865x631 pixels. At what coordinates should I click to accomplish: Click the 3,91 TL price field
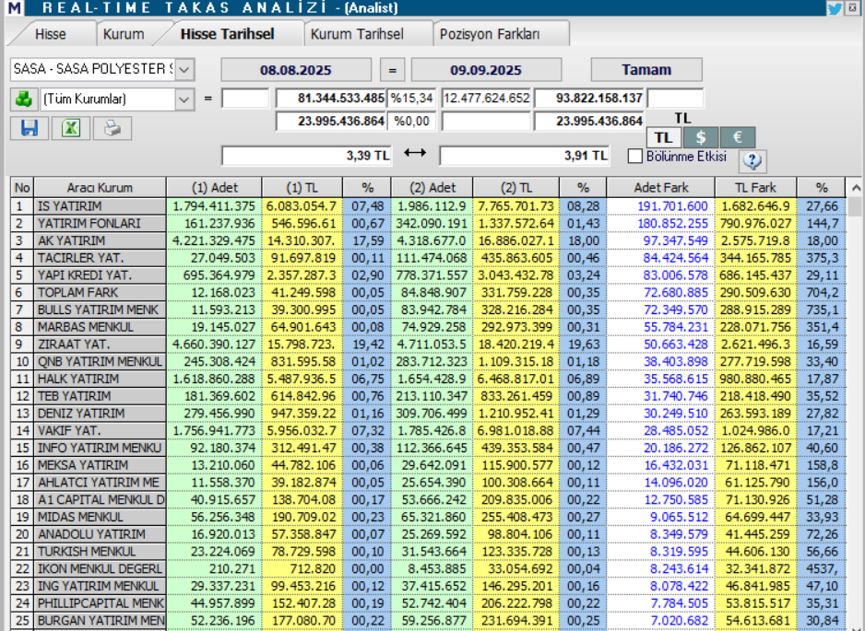coord(524,156)
